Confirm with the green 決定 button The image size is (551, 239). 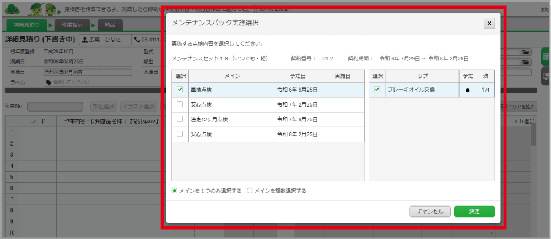click(x=474, y=212)
